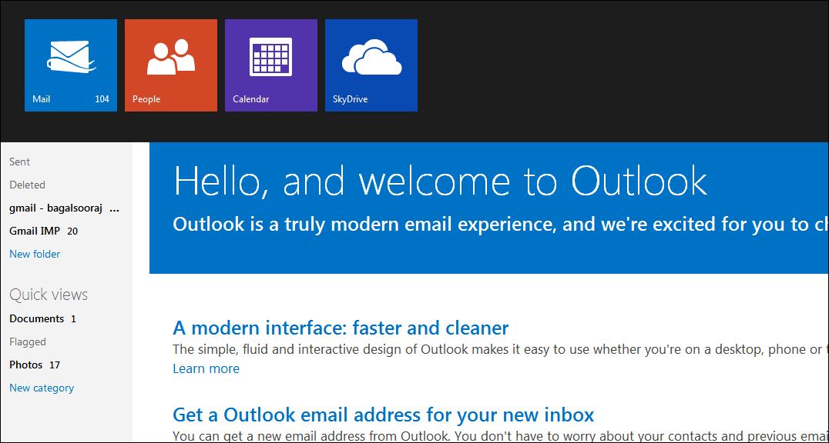Select the Sent folder
This screenshot has height=443, width=829.
click(x=20, y=162)
